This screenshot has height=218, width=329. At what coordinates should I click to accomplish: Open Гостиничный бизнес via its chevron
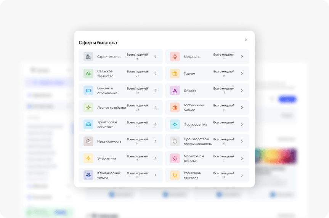coord(242,107)
